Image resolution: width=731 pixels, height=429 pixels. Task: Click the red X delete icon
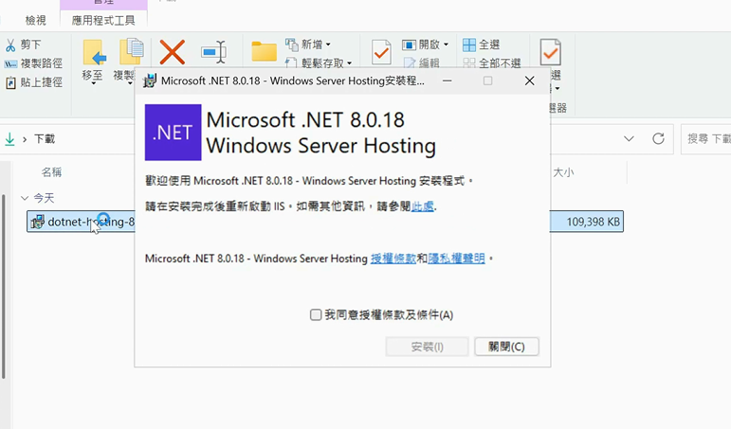(x=172, y=52)
